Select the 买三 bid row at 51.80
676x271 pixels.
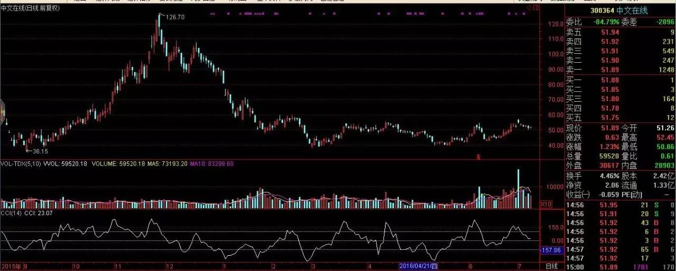(x=621, y=99)
